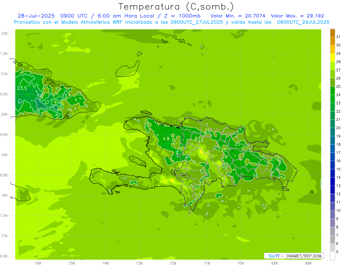Viewport: 346px width, 267px height.
Task: Click the purple swatch between 9 and 10
Action: [332, 215]
